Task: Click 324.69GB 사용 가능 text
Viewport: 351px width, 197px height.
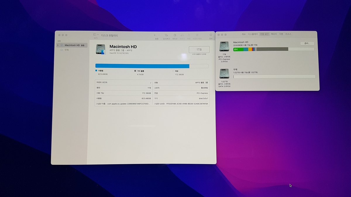Action: point(245,45)
